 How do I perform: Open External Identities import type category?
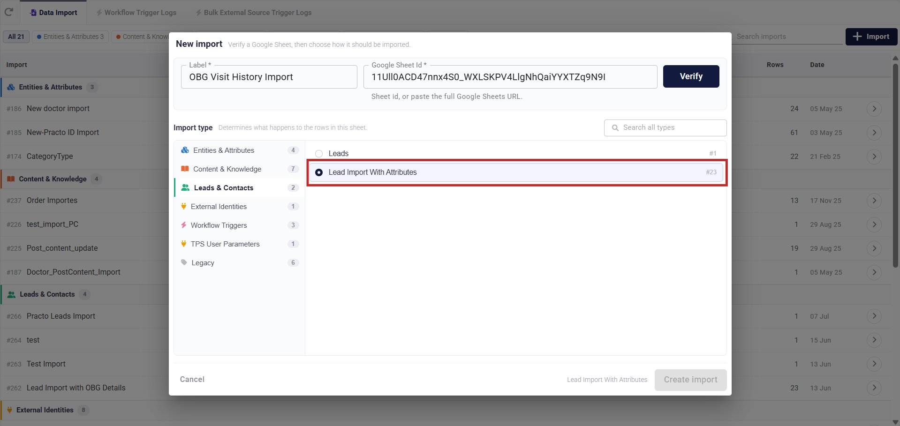pos(240,207)
